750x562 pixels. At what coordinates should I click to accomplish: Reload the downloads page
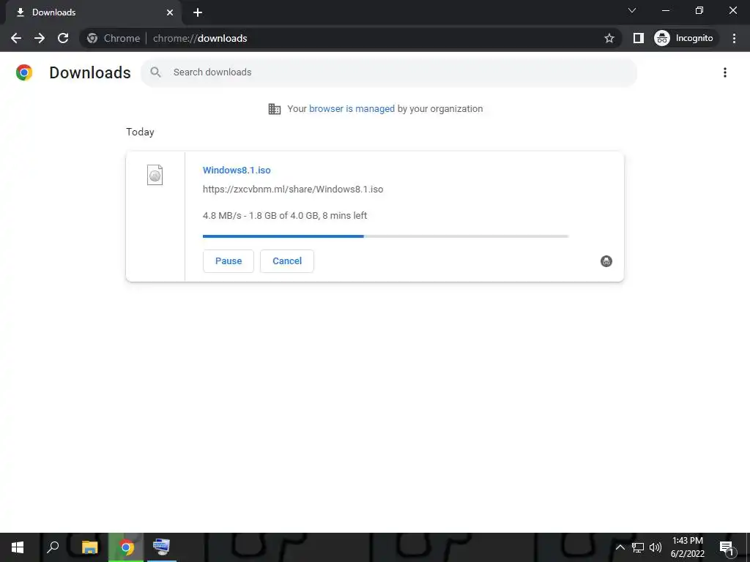pos(63,38)
